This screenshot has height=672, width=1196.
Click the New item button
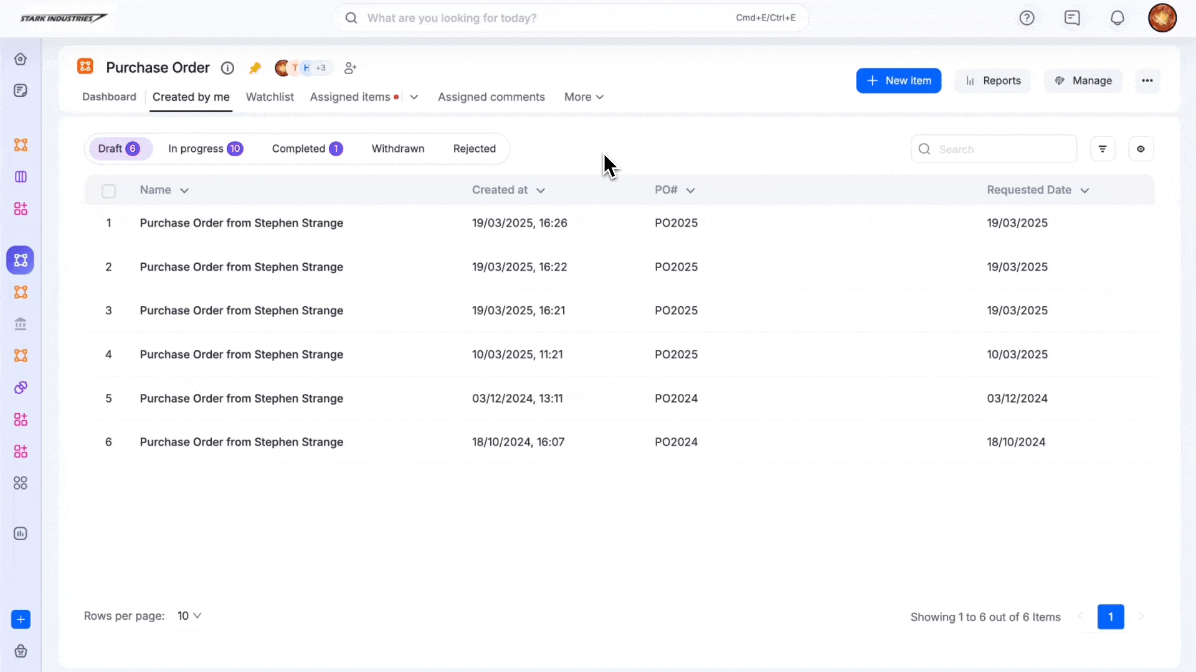898,81
